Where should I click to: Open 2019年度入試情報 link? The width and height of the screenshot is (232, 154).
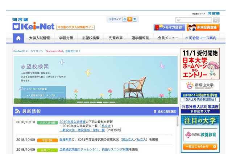[x=72, y=122]
